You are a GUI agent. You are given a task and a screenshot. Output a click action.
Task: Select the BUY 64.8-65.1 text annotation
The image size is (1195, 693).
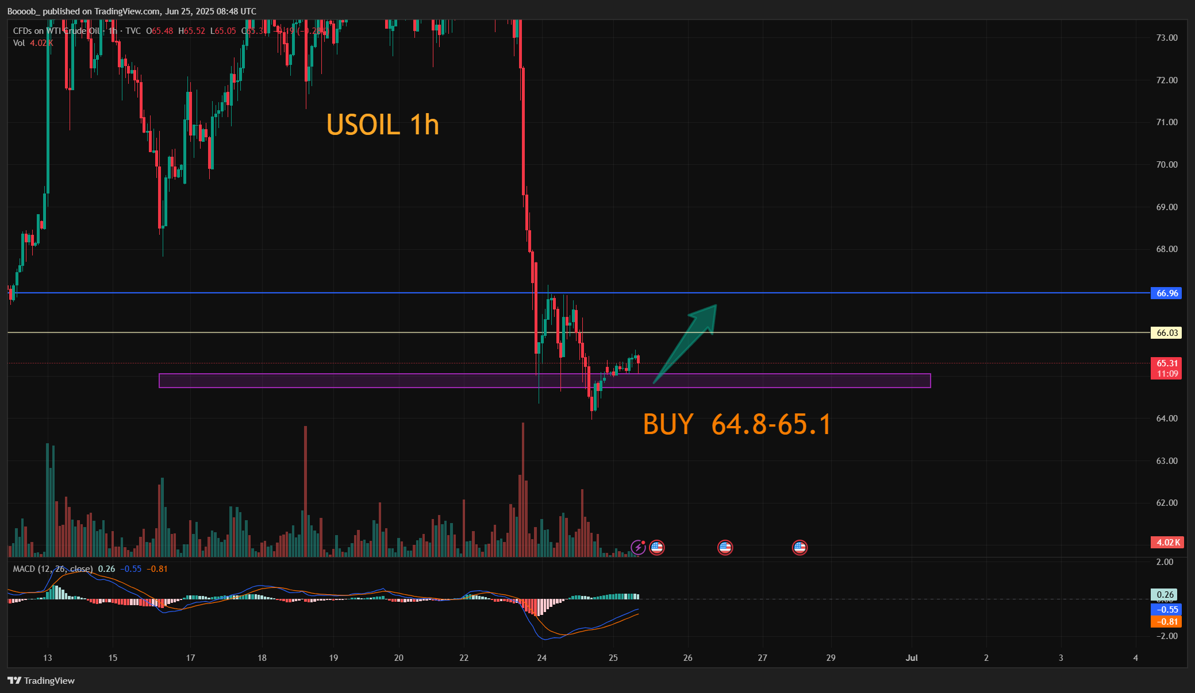pyautogui.click(x=737, y=425)
